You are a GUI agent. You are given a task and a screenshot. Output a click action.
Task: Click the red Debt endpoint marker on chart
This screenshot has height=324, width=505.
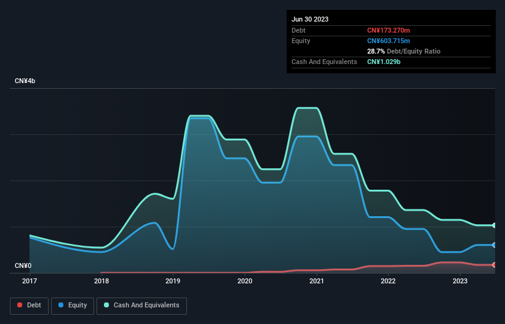[x=495, y=265]
